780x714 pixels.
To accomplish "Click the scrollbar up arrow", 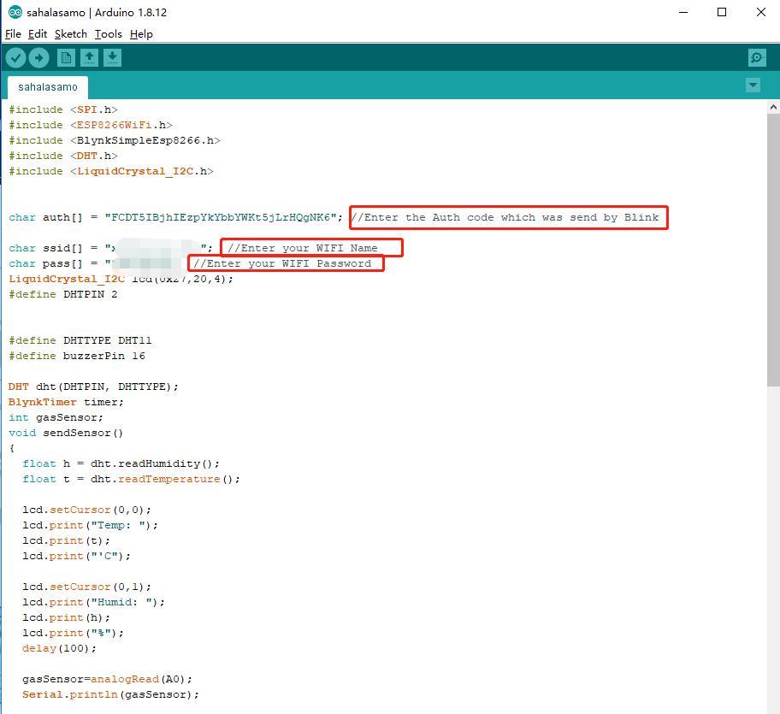I will (x=773, y=107).
